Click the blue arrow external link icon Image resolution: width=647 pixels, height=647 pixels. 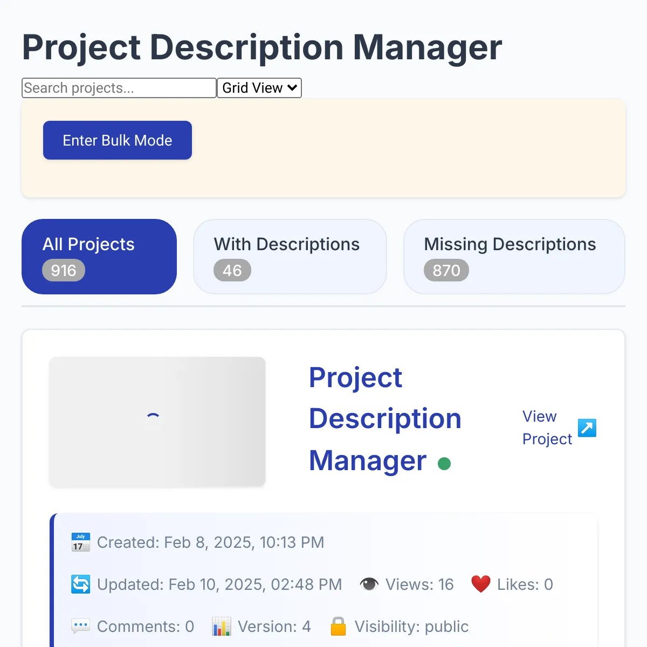587,428
